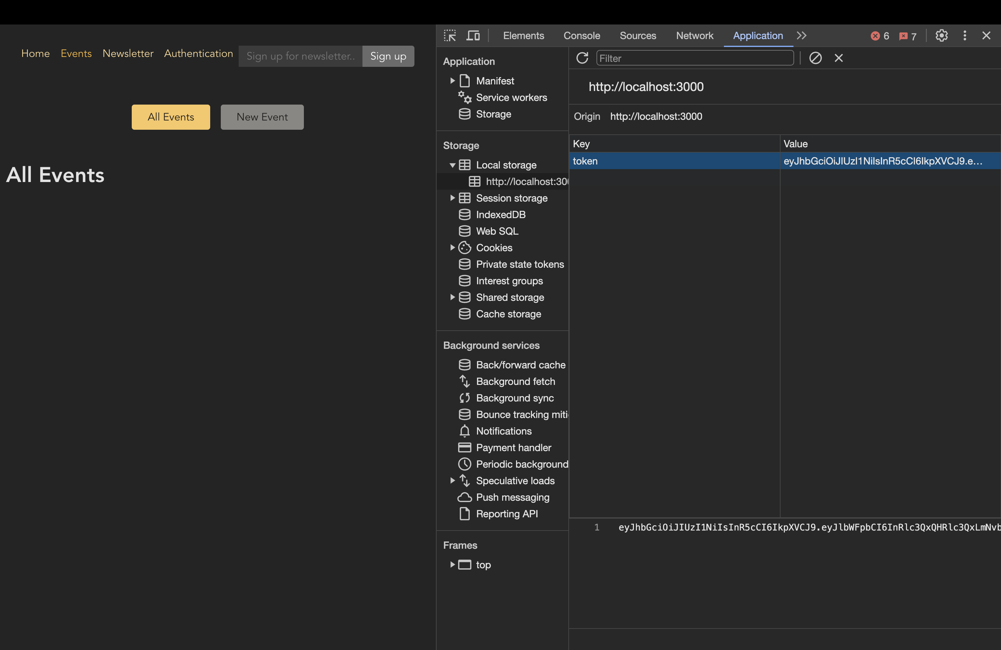Screen dimensions: 1001x650
Task: Click the red error count badge
Action: tap(880, 36)
